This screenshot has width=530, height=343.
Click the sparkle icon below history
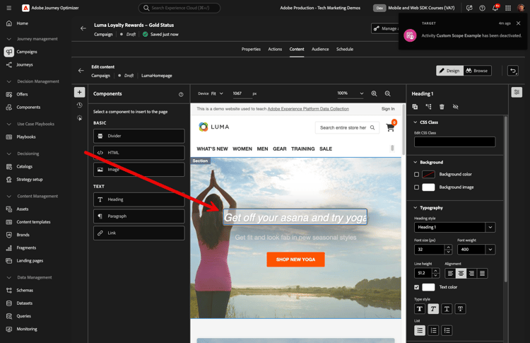coord(79,118)
